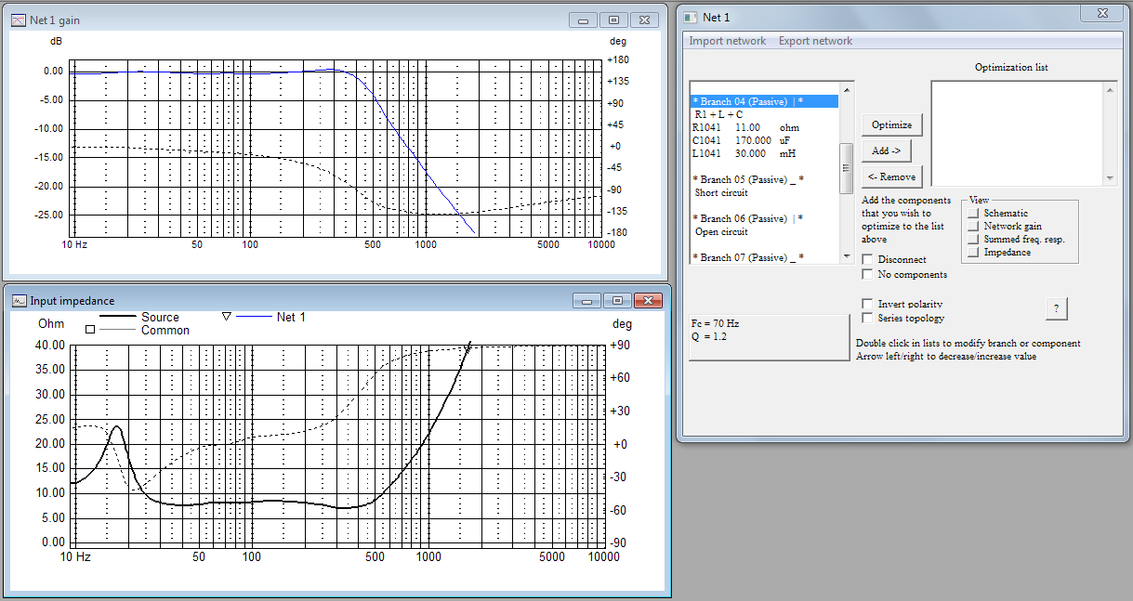
Task: Maximize the Net 1 gain window
Action: 613,20
